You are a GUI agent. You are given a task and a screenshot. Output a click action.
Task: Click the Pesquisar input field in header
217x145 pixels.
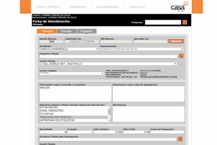[x=163, y=22]
